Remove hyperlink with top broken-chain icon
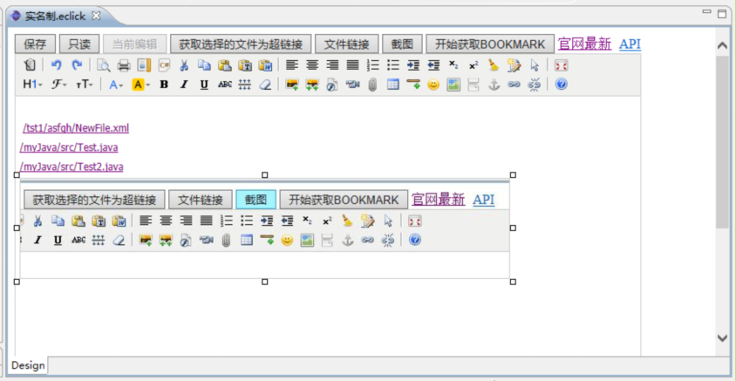The width and height of the screenshot is (736, 381). point(535,85)
